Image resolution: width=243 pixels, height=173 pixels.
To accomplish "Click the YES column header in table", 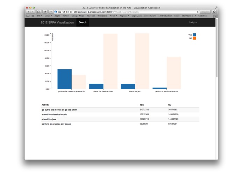I will 142,105.
